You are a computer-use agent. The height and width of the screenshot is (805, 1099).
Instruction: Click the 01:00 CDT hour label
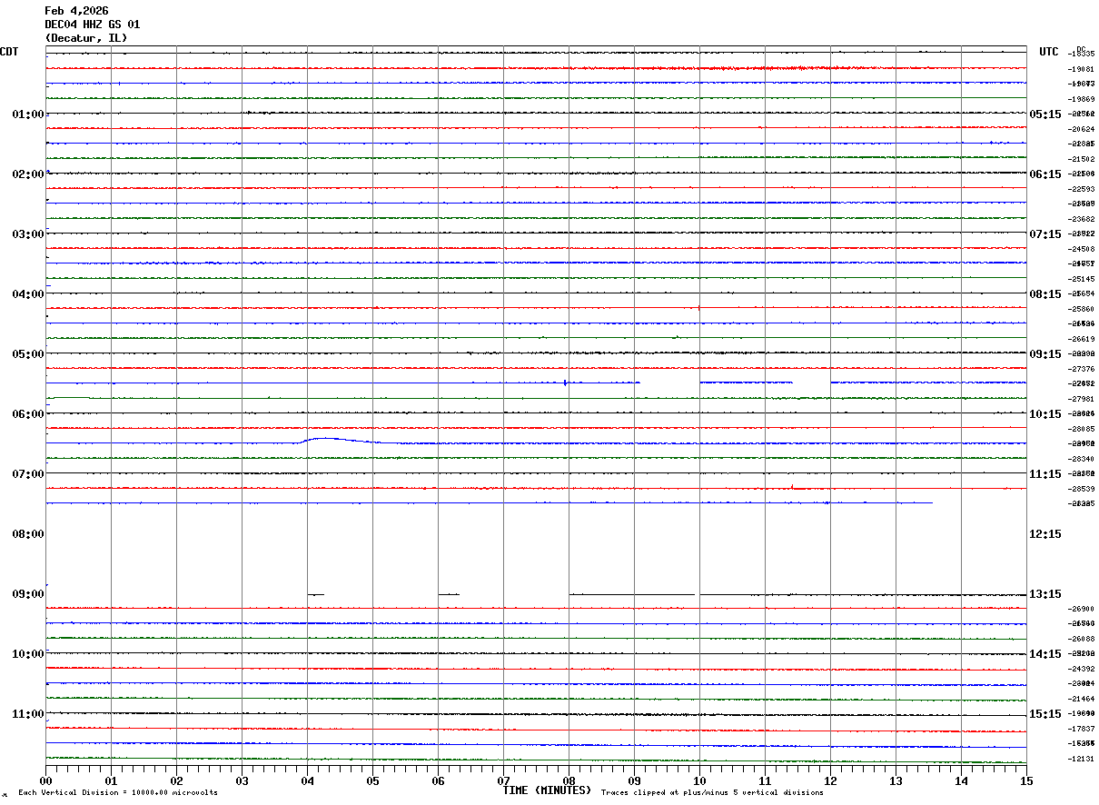pos(28,114)
